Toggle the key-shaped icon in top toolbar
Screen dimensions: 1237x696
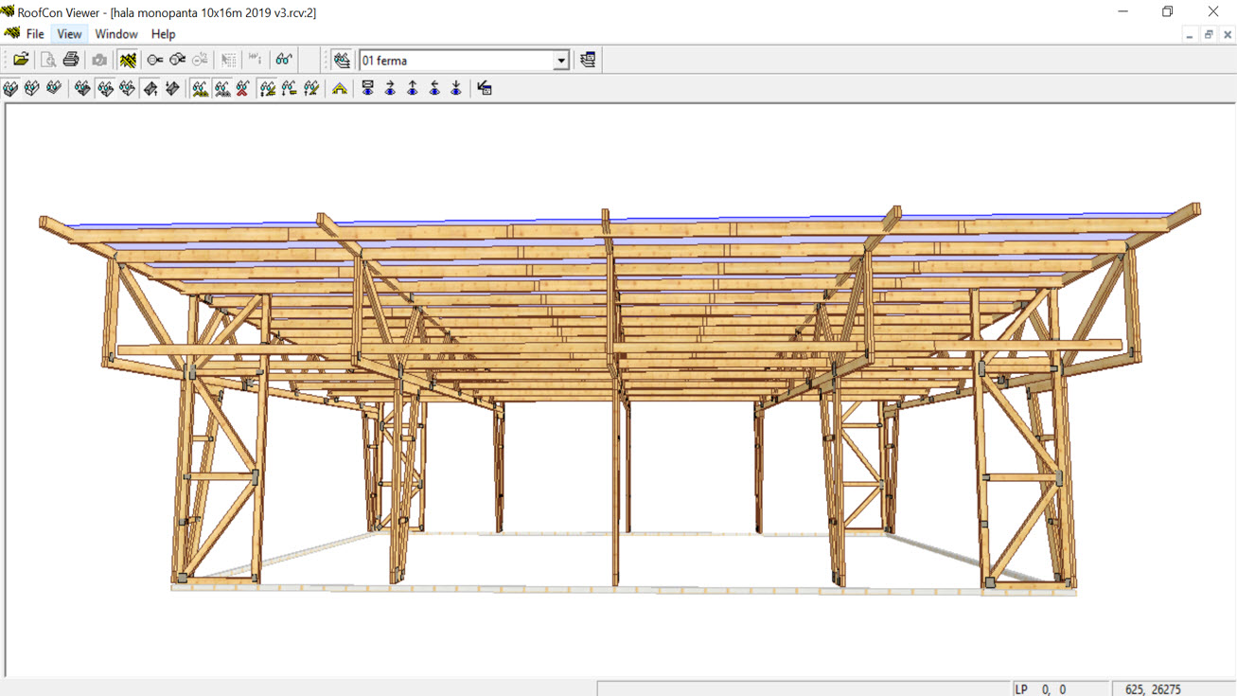click(154, 60)
